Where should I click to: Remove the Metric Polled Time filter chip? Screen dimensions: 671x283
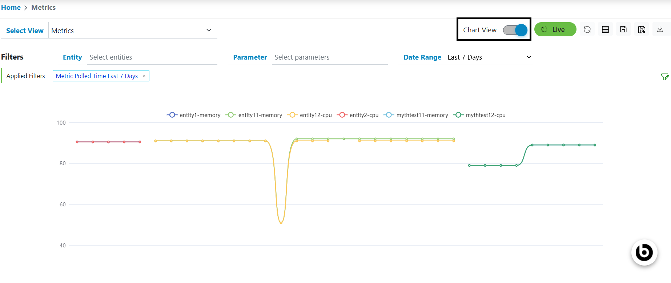(144, 76)
